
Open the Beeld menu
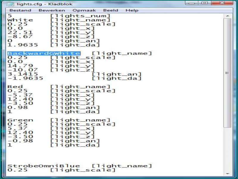[110, 10]
